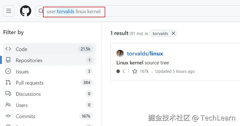The height and width of the screenshot is (126, 240).
Task: Remove the torvalds filter chip
Action: coord(173,33)
